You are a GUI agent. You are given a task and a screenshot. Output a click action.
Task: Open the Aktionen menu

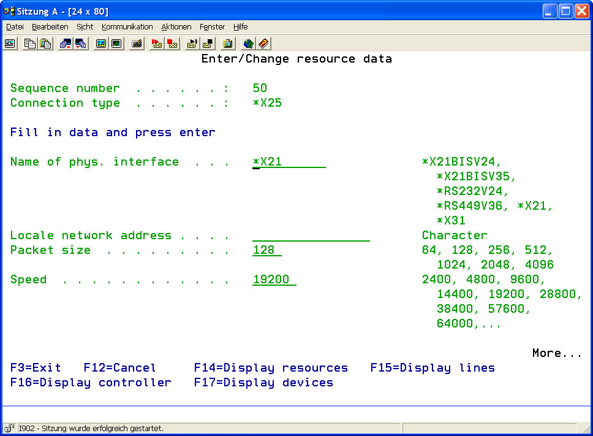click(176, 27)
